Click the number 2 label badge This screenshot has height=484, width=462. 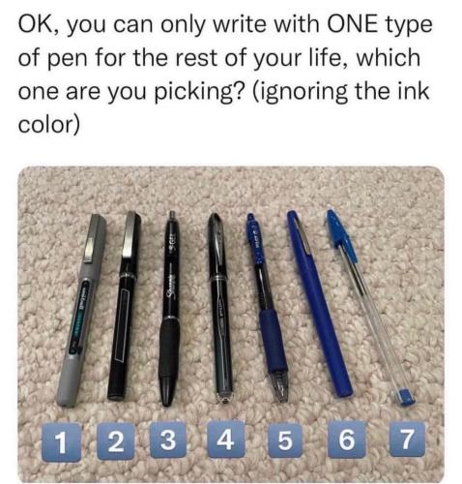116,440
